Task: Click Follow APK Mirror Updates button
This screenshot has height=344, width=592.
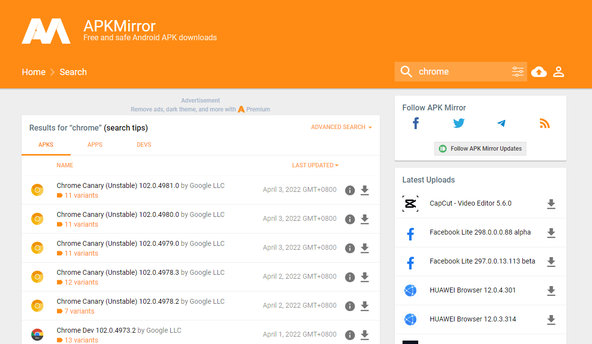Action: (480, 149)
